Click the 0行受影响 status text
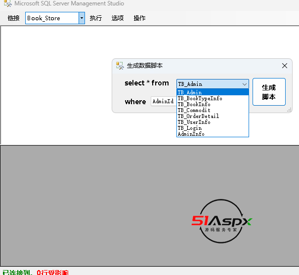299x275 pixels. [x=52, y=273]
